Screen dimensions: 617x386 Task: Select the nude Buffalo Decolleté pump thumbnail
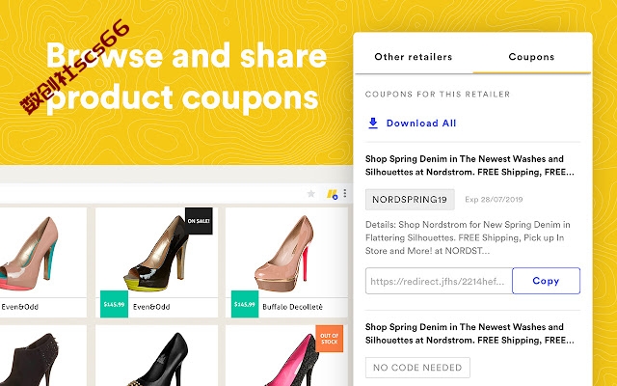click(x=286, y=252)
